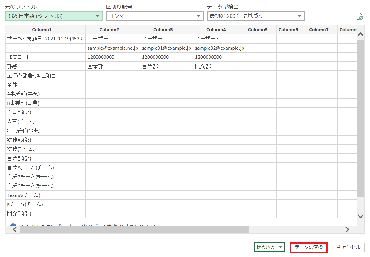Click the refresh preview file icon
370x257 pixels.
360,17
